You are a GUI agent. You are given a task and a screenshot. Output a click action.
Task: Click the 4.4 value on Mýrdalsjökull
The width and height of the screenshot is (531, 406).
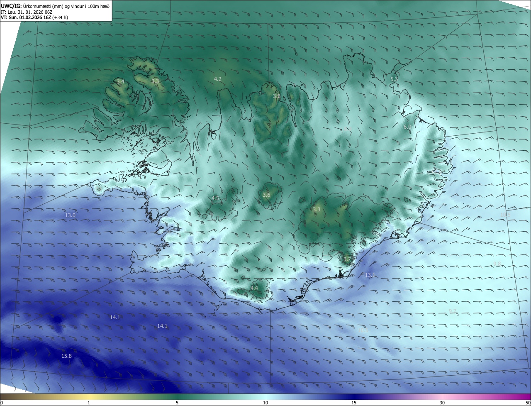click(254, 287)
